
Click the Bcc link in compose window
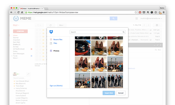click(x=159, y=50)
